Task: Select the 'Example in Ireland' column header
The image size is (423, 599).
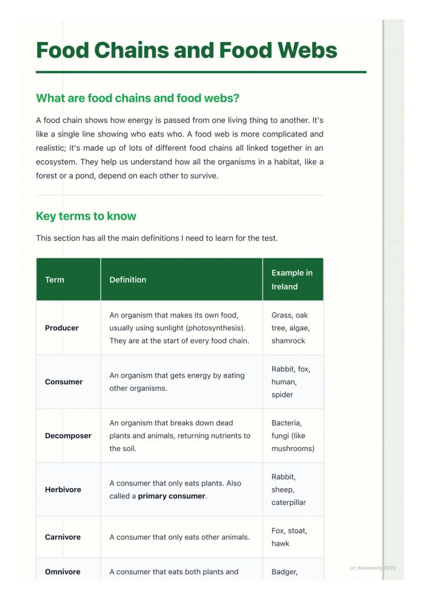Action: point(292,280)
